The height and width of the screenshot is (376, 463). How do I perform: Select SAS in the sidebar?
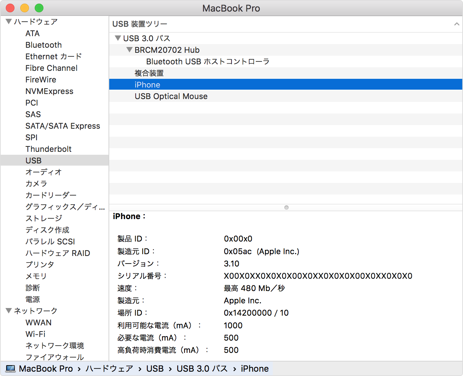tap(33, 114)
